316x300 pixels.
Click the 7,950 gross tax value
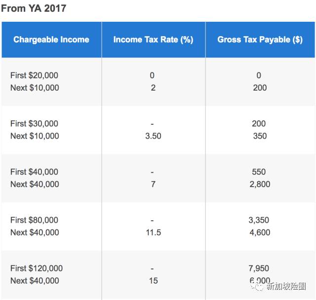point(259,268)
